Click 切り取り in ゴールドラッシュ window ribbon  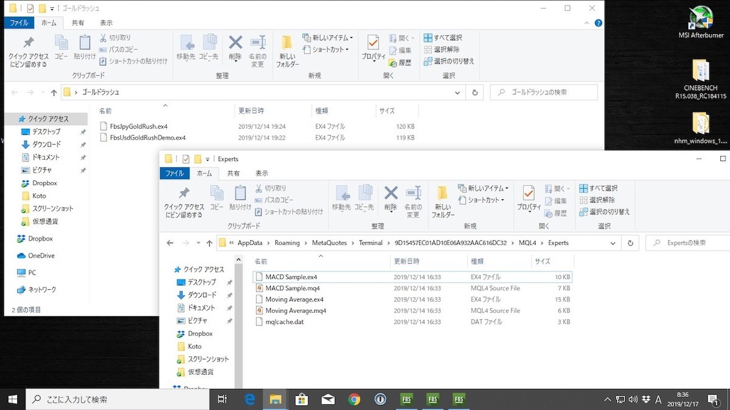(x=116, y=38)
